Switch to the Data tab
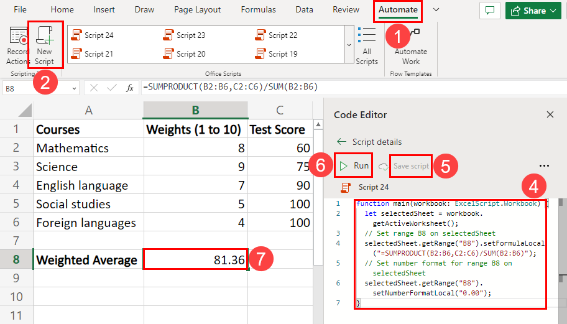The height and width of the screenshot is (324, 567). pos(304,10)
